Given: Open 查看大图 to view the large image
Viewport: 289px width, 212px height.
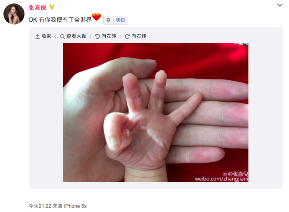Looking at the screenshot, I should [73, 36].
